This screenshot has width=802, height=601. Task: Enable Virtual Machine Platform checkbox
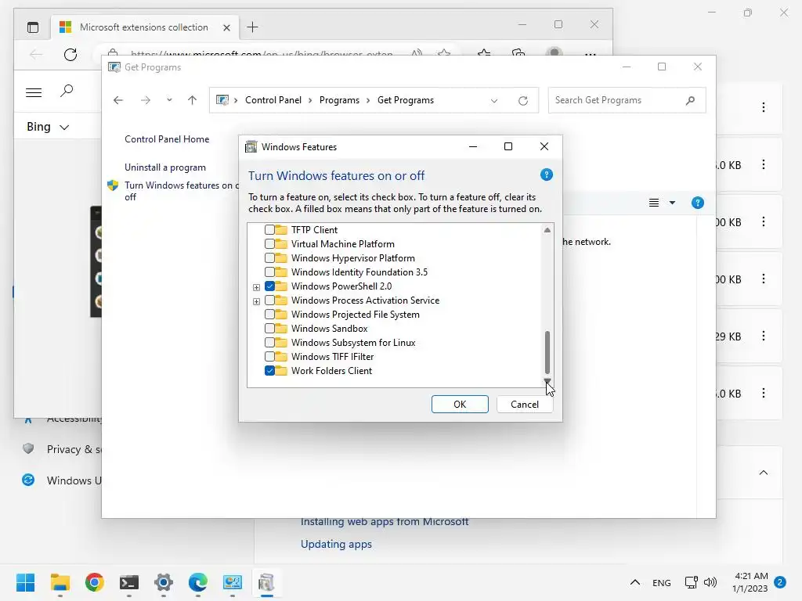269,244
